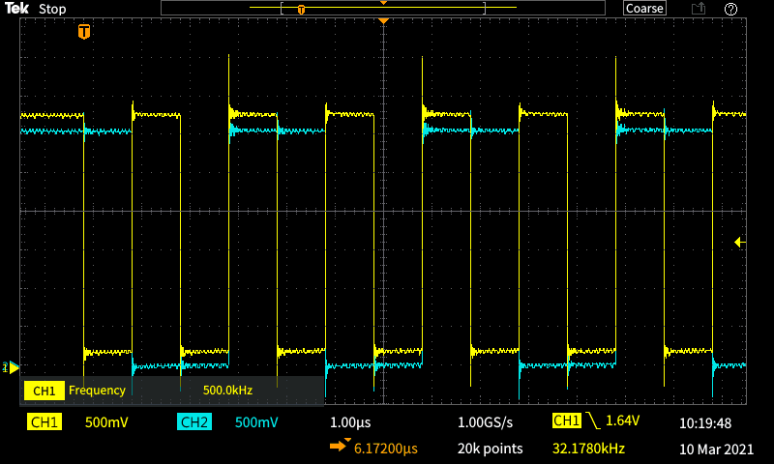Toggle the Coarse adjustment button
Screen dimensions: 774x464
(x=644, y=9)
